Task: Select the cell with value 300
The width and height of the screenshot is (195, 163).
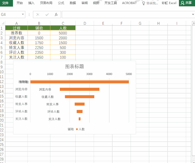Action: click(x=63, y=52)
